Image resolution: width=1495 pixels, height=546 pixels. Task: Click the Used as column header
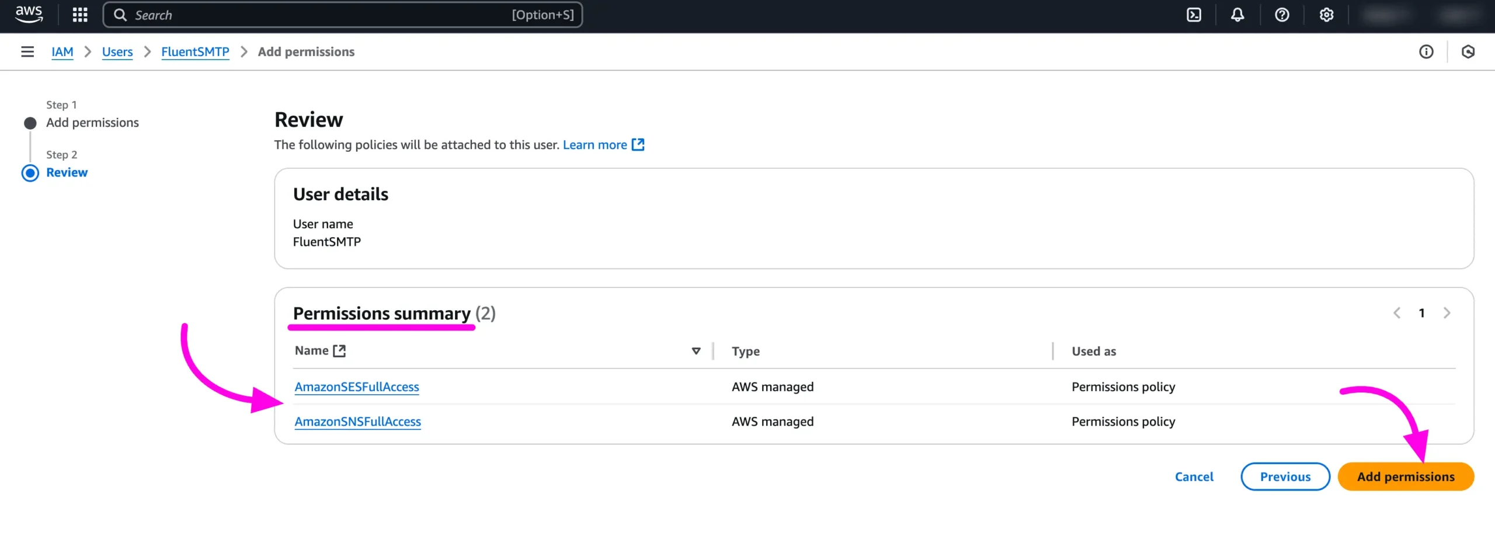pyautogui.click(x=1094, y=351)
